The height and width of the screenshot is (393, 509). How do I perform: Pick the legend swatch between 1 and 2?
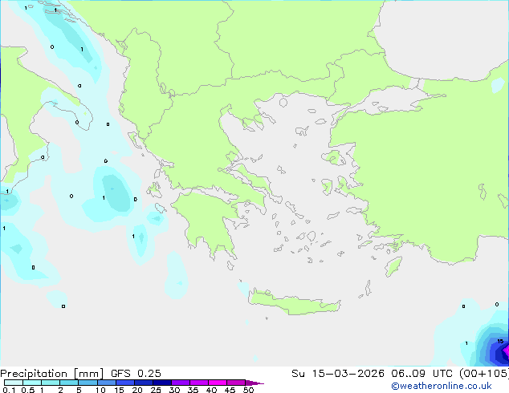click(x=51, y=383)
